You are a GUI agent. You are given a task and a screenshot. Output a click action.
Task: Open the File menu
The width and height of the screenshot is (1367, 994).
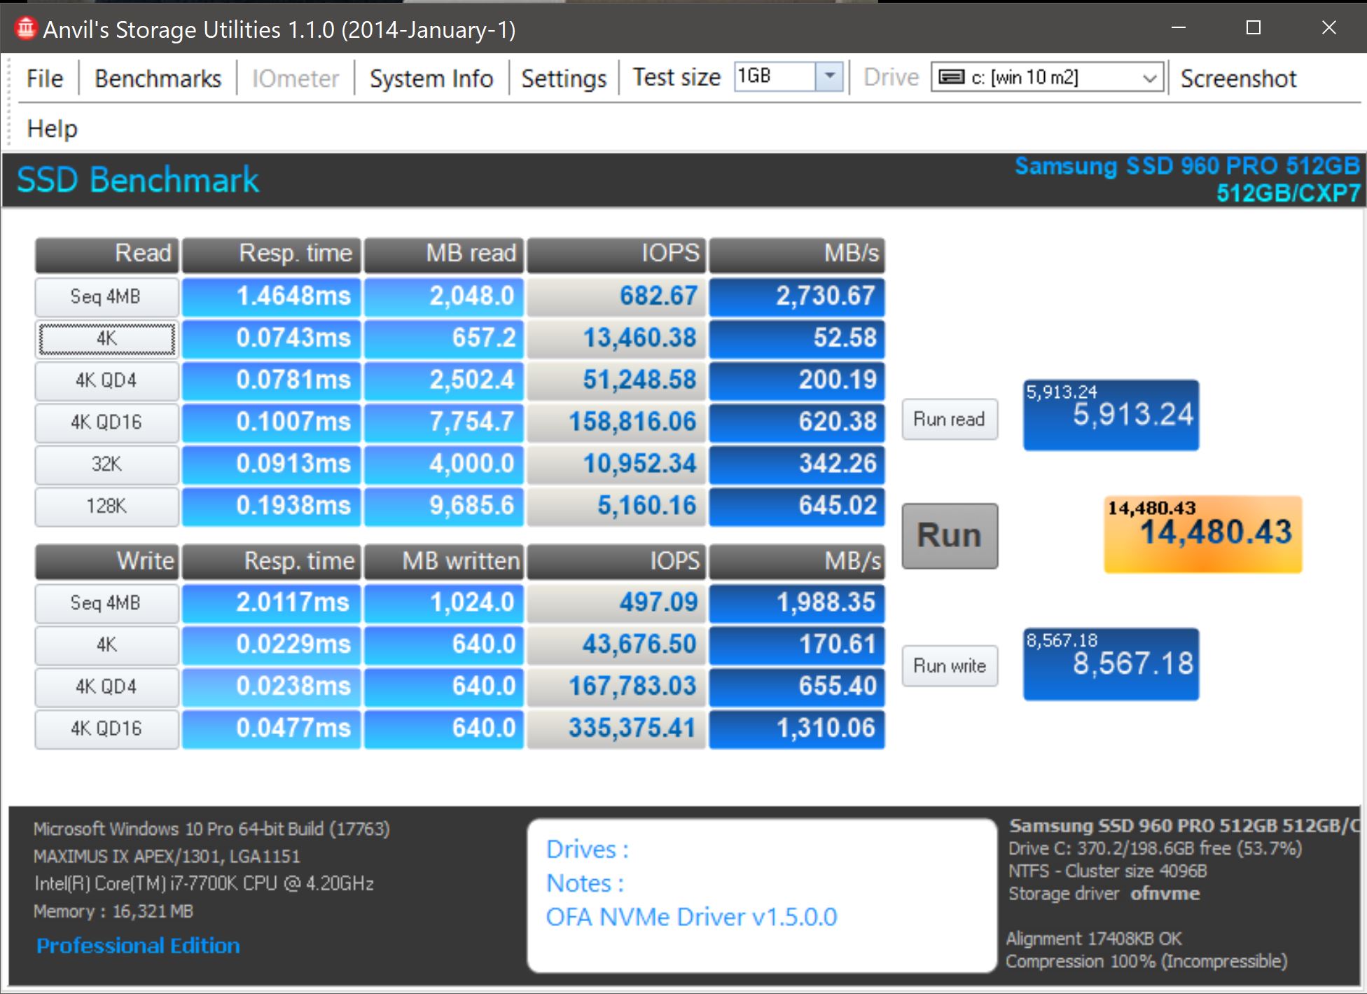tap(45, 78)
